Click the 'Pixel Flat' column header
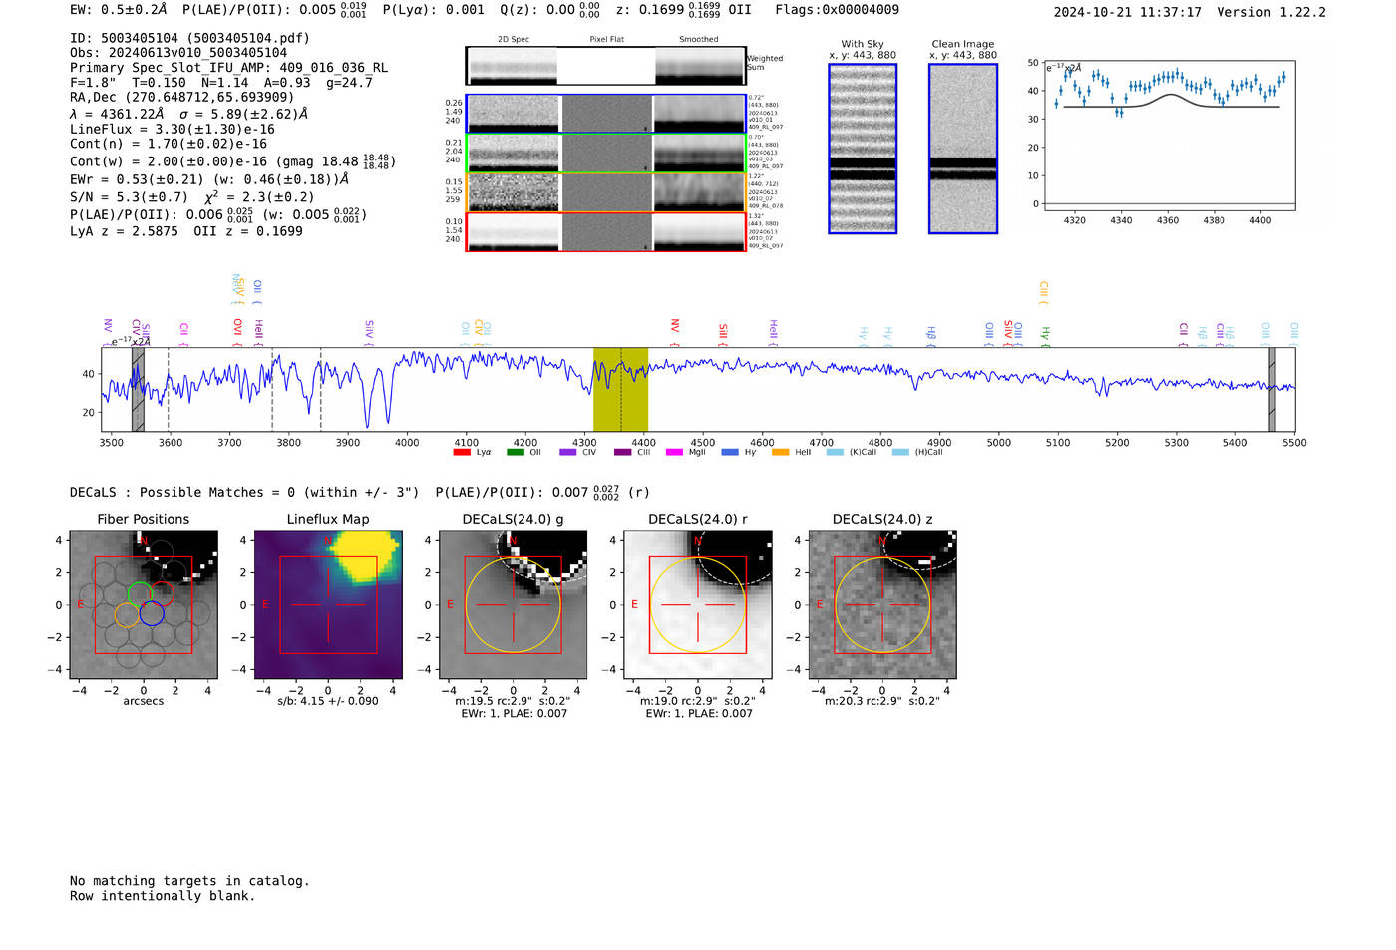Viewport: 1396px width, 950px height. coord(606,40)
